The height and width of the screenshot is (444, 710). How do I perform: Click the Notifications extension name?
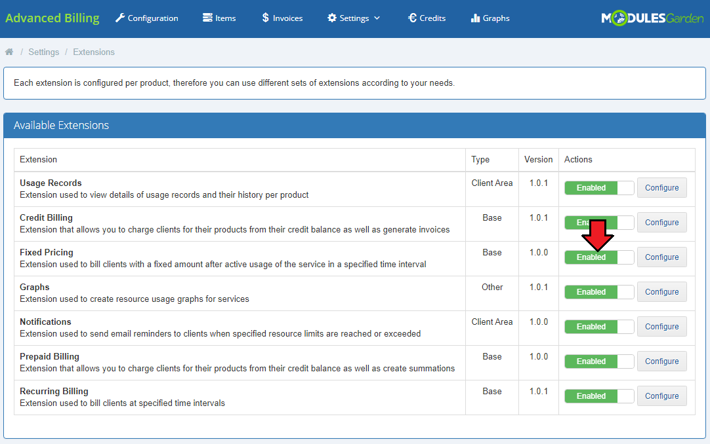[x=45, y=322]
